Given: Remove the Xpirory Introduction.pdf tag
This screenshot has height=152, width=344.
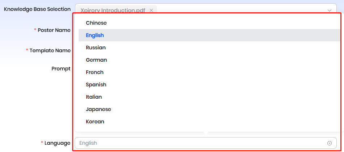Looking at the screenshot, I should [152, 11].
